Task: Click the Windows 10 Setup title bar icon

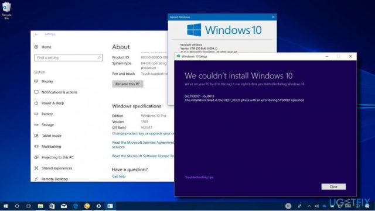Action: [x=178, y=56]
